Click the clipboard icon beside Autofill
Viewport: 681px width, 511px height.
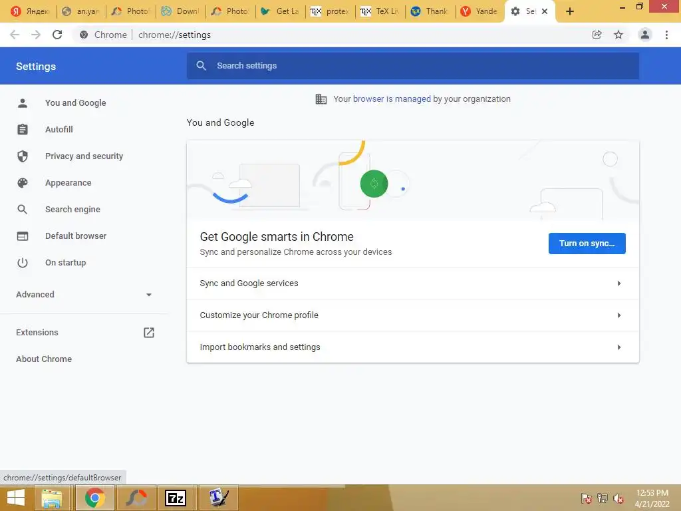(x=23, y=130)
